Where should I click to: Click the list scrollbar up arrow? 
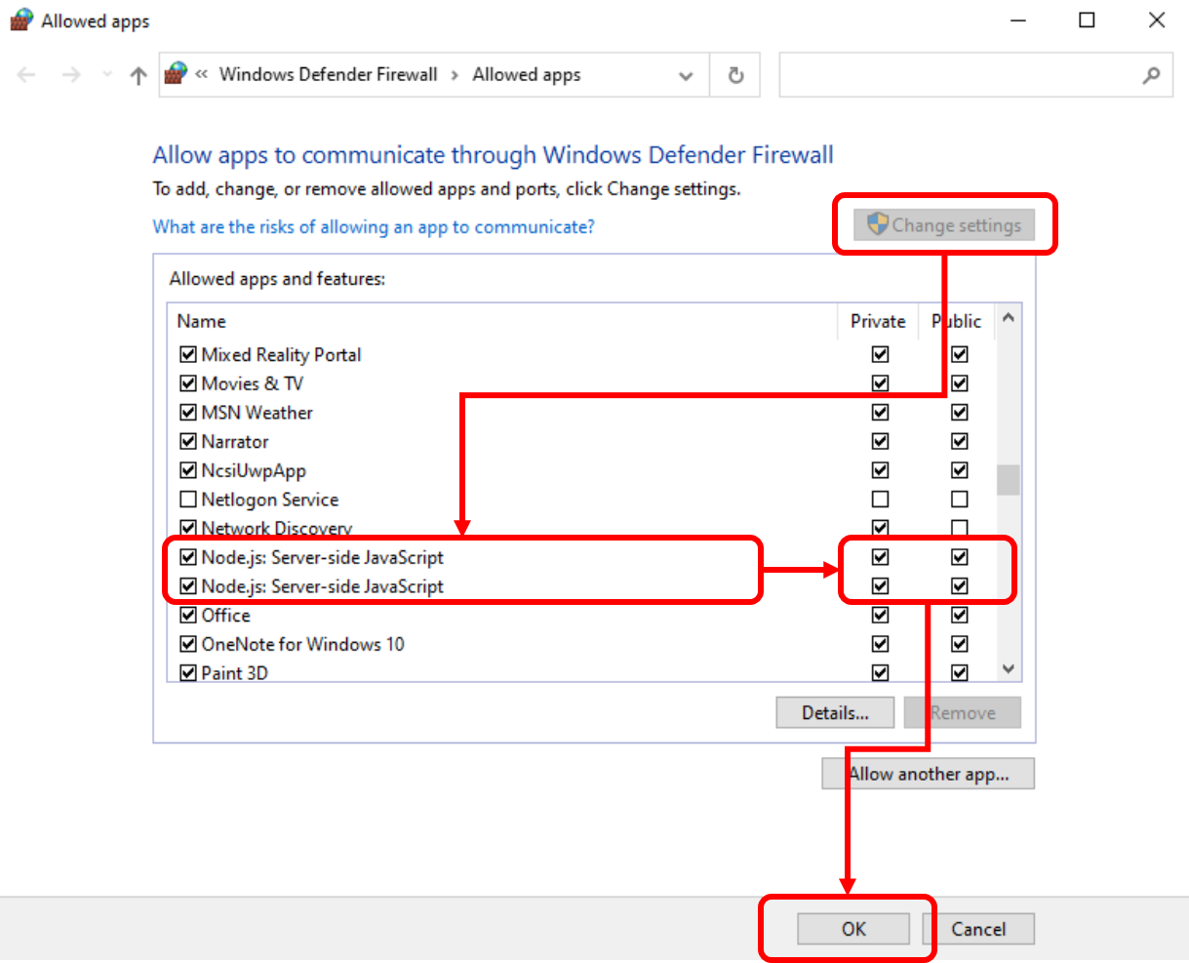tap(1009, 318)
